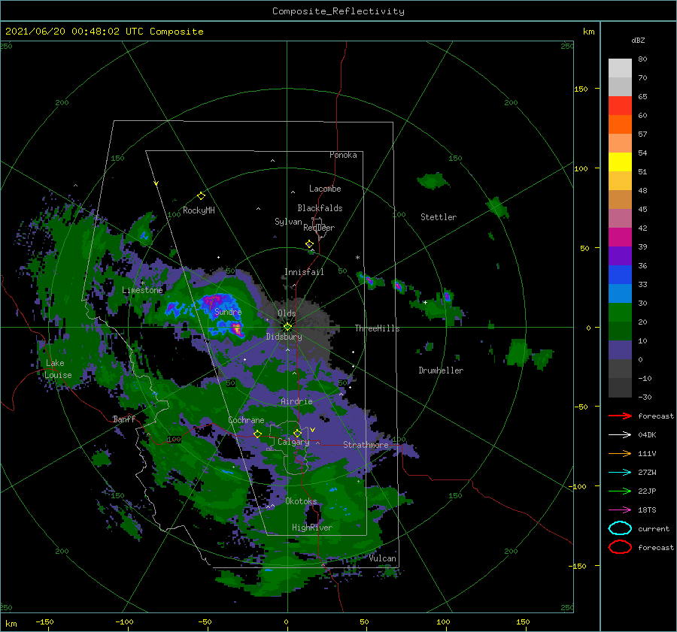Click the 18TS legend text
677x632 pixels.
(647, 510)
